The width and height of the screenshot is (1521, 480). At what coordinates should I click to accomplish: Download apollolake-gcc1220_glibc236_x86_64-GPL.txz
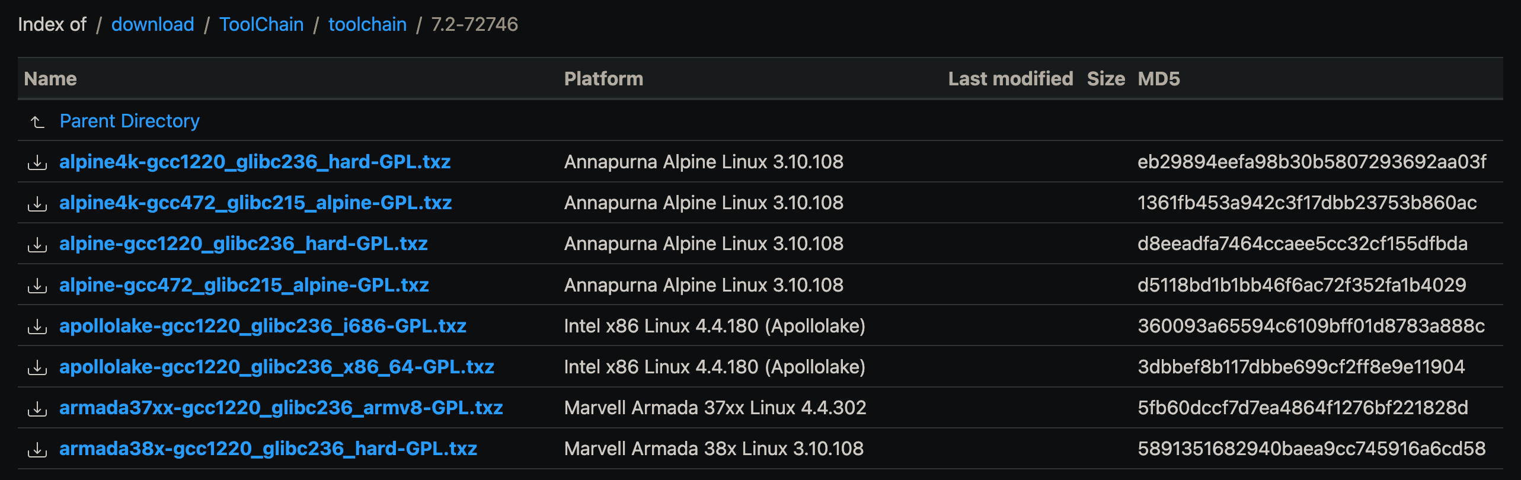coord(276,367)
